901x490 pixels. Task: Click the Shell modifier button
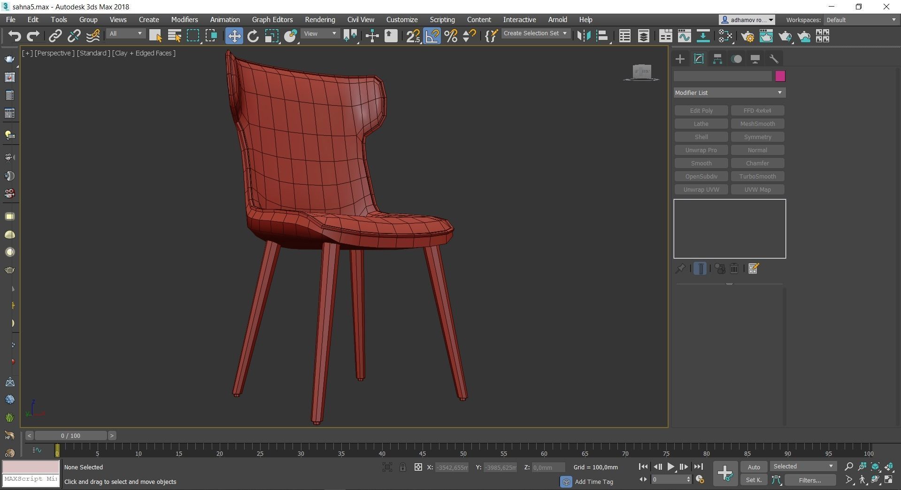(701, 137)
